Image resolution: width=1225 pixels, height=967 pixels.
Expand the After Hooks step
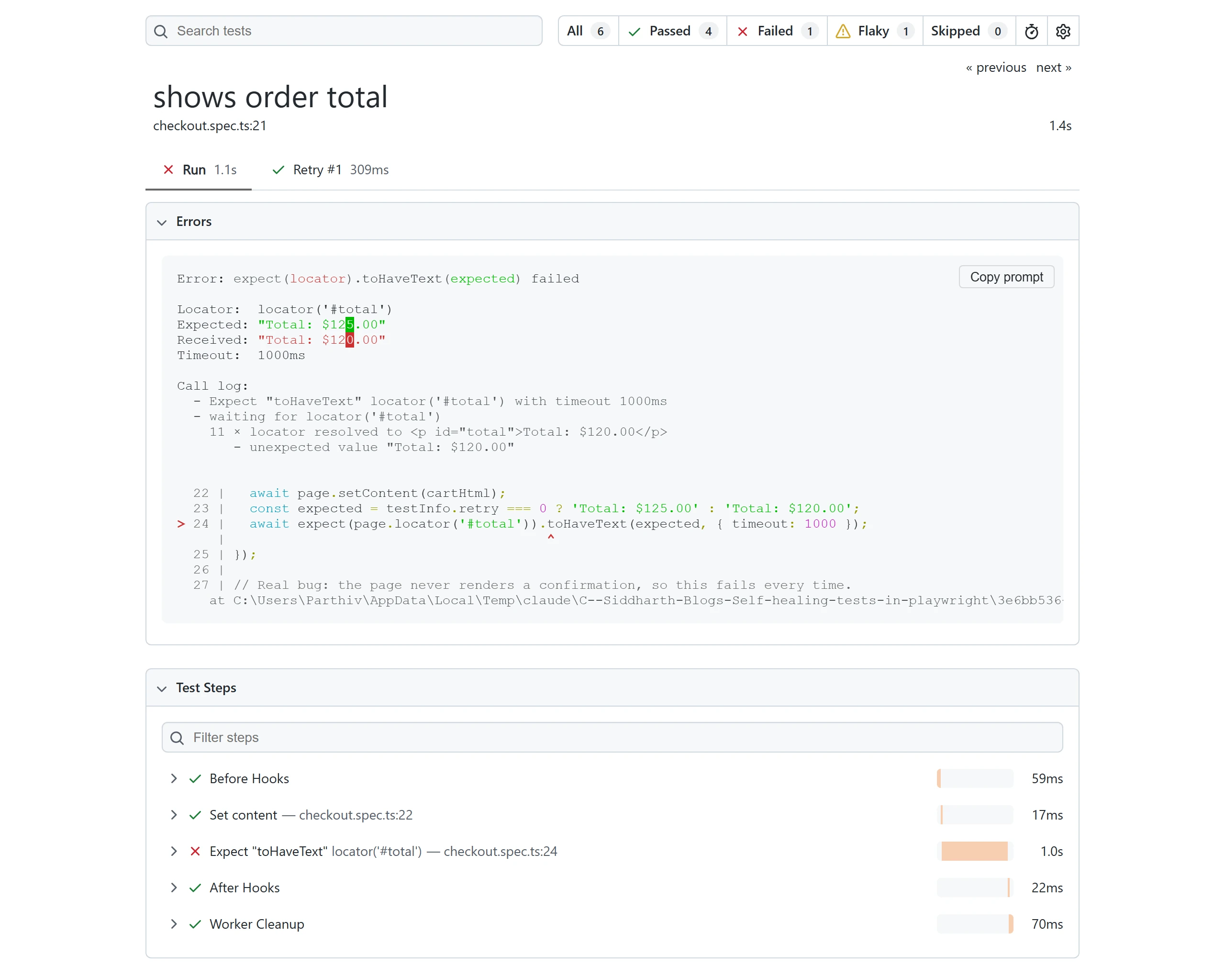click(174, 887)
